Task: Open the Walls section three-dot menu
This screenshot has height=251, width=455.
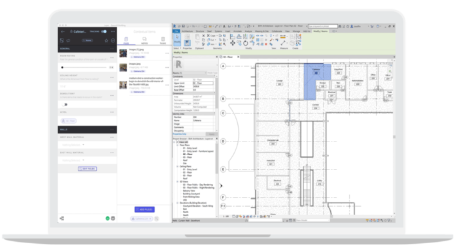Action: pyautogui.click(x=112, y=129)
